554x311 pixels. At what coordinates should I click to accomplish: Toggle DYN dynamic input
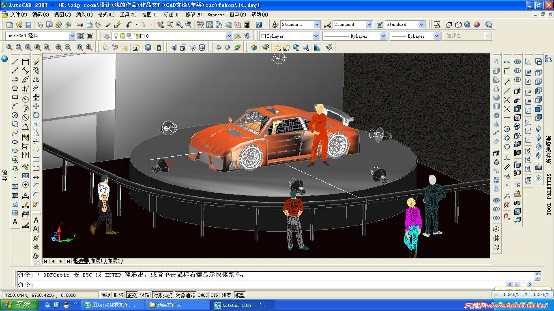coord(215,295)
